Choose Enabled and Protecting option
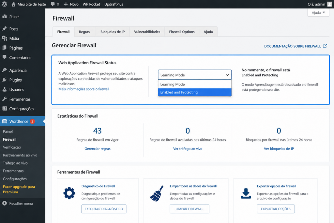This screenshot has height=223, width=334. tap(195, 92)
